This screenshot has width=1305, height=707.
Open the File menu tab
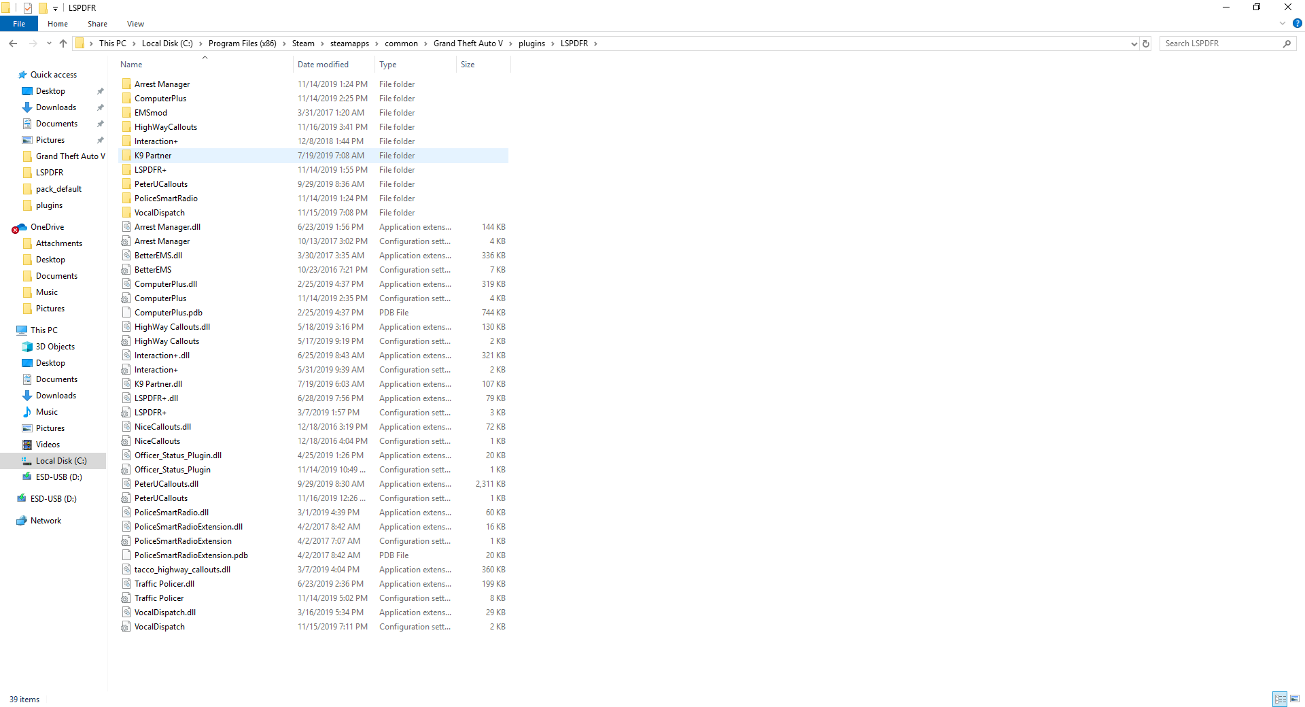[19, 24]
